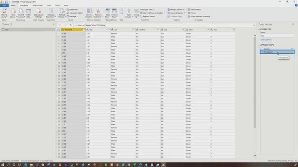The width and height of the screenshot is (298, 167).
Task: Open Text Analytics in AI Insights
Action: coord(194,9)
